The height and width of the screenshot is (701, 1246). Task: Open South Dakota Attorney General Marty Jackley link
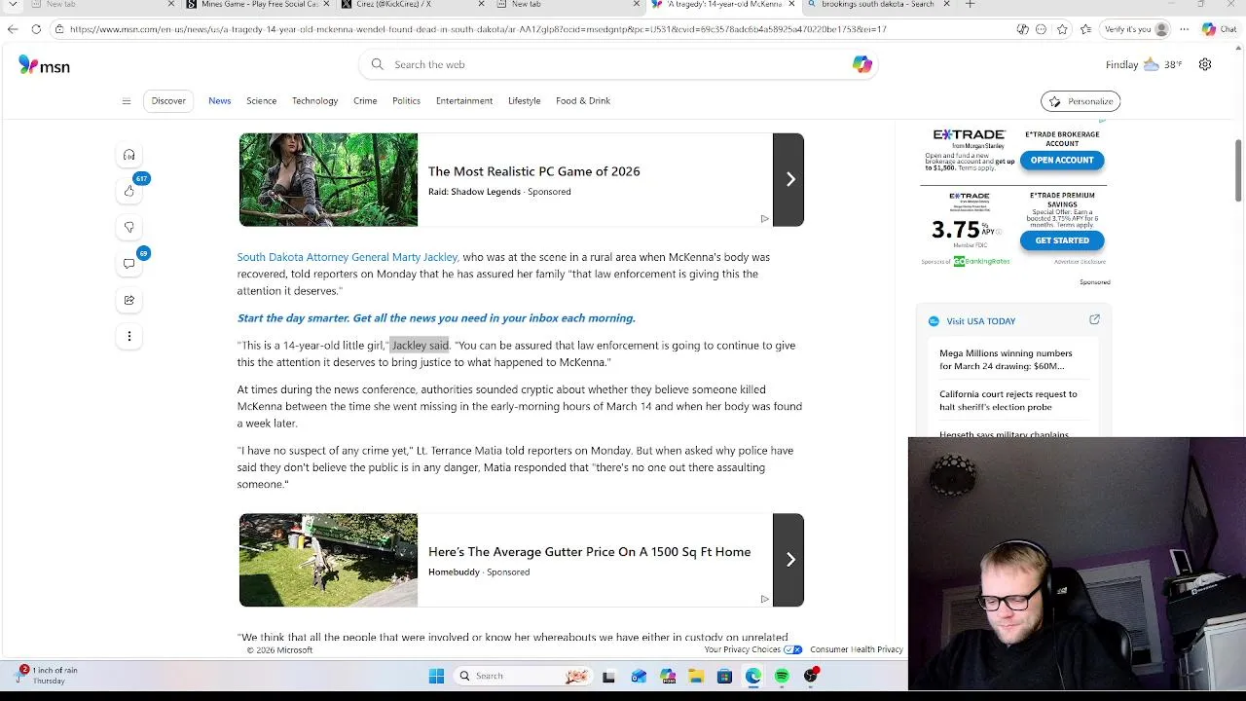point(348,257)
